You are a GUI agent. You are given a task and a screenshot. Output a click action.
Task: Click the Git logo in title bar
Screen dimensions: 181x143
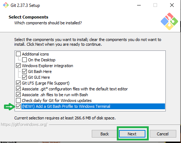click(6, 5)
